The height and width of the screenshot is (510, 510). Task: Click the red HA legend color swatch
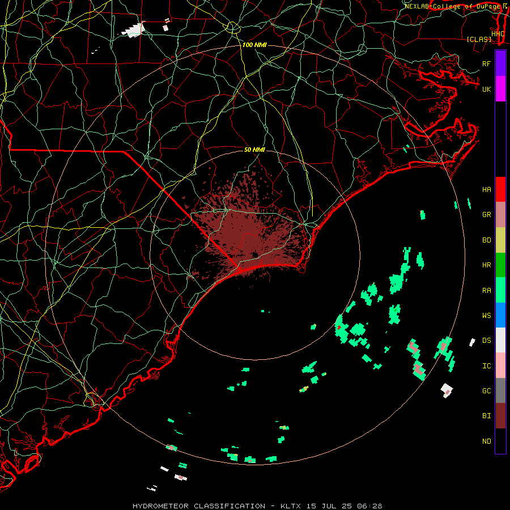500,189
